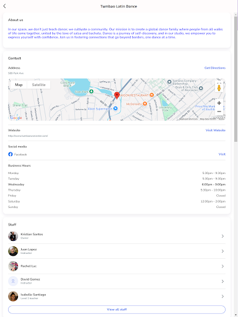The width and height of the screenshot is (238, 317).
Task: Expand Juan Lopez staff entry chevron
Action: click(223, 251)
